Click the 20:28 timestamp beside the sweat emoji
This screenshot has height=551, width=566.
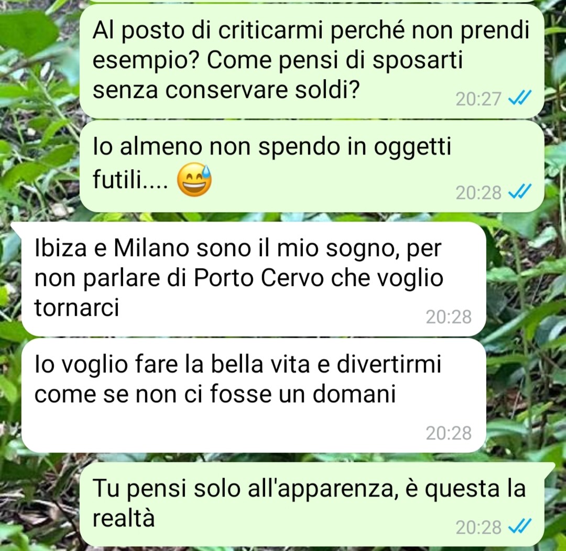pos(478,193)
